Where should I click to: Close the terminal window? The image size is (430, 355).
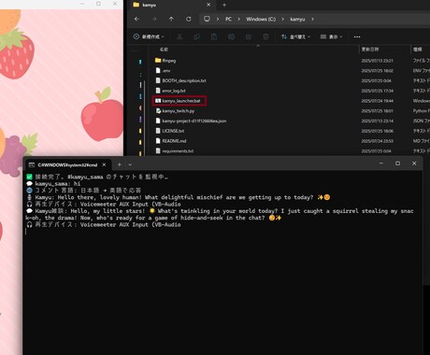pyautogui.click(x=414, y=163)
